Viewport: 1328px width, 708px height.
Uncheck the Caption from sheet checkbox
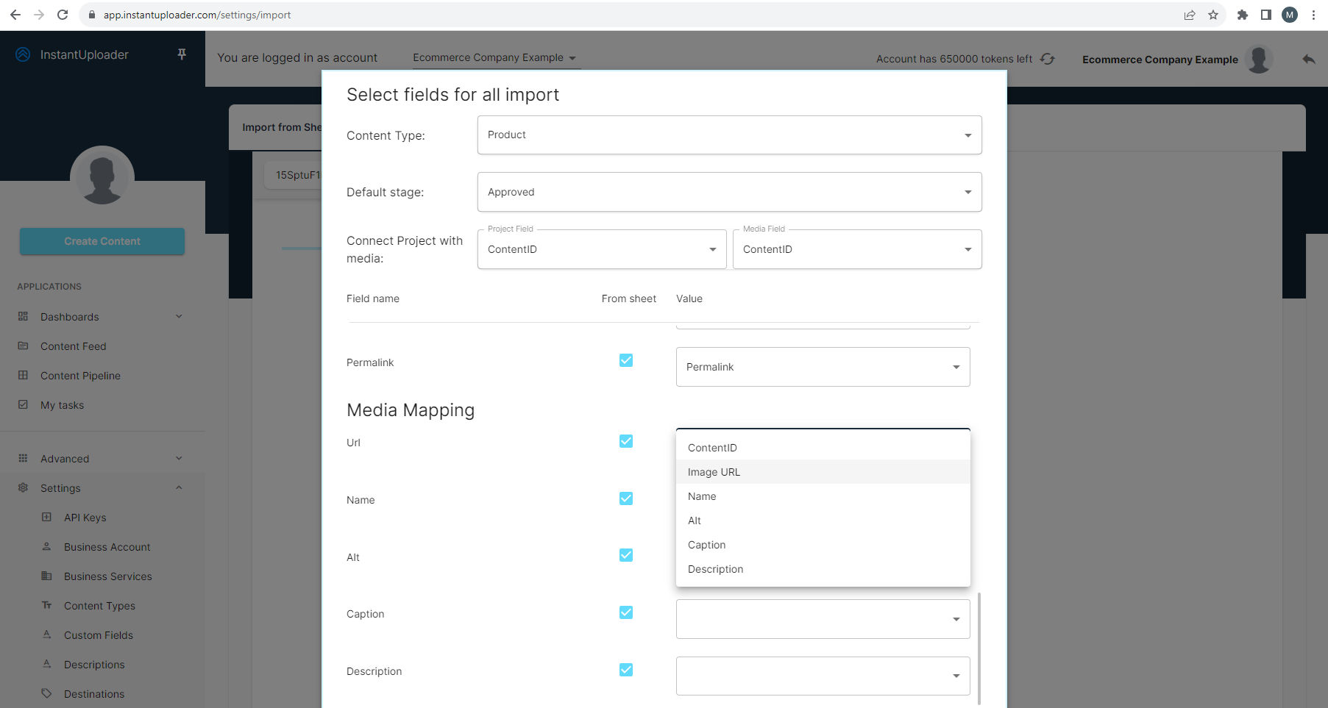(626, 612)
